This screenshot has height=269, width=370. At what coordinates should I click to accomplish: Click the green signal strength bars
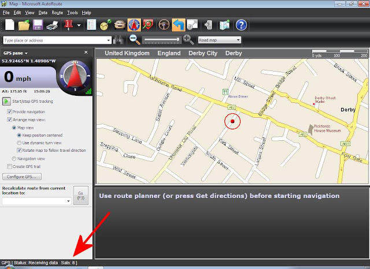88,91
